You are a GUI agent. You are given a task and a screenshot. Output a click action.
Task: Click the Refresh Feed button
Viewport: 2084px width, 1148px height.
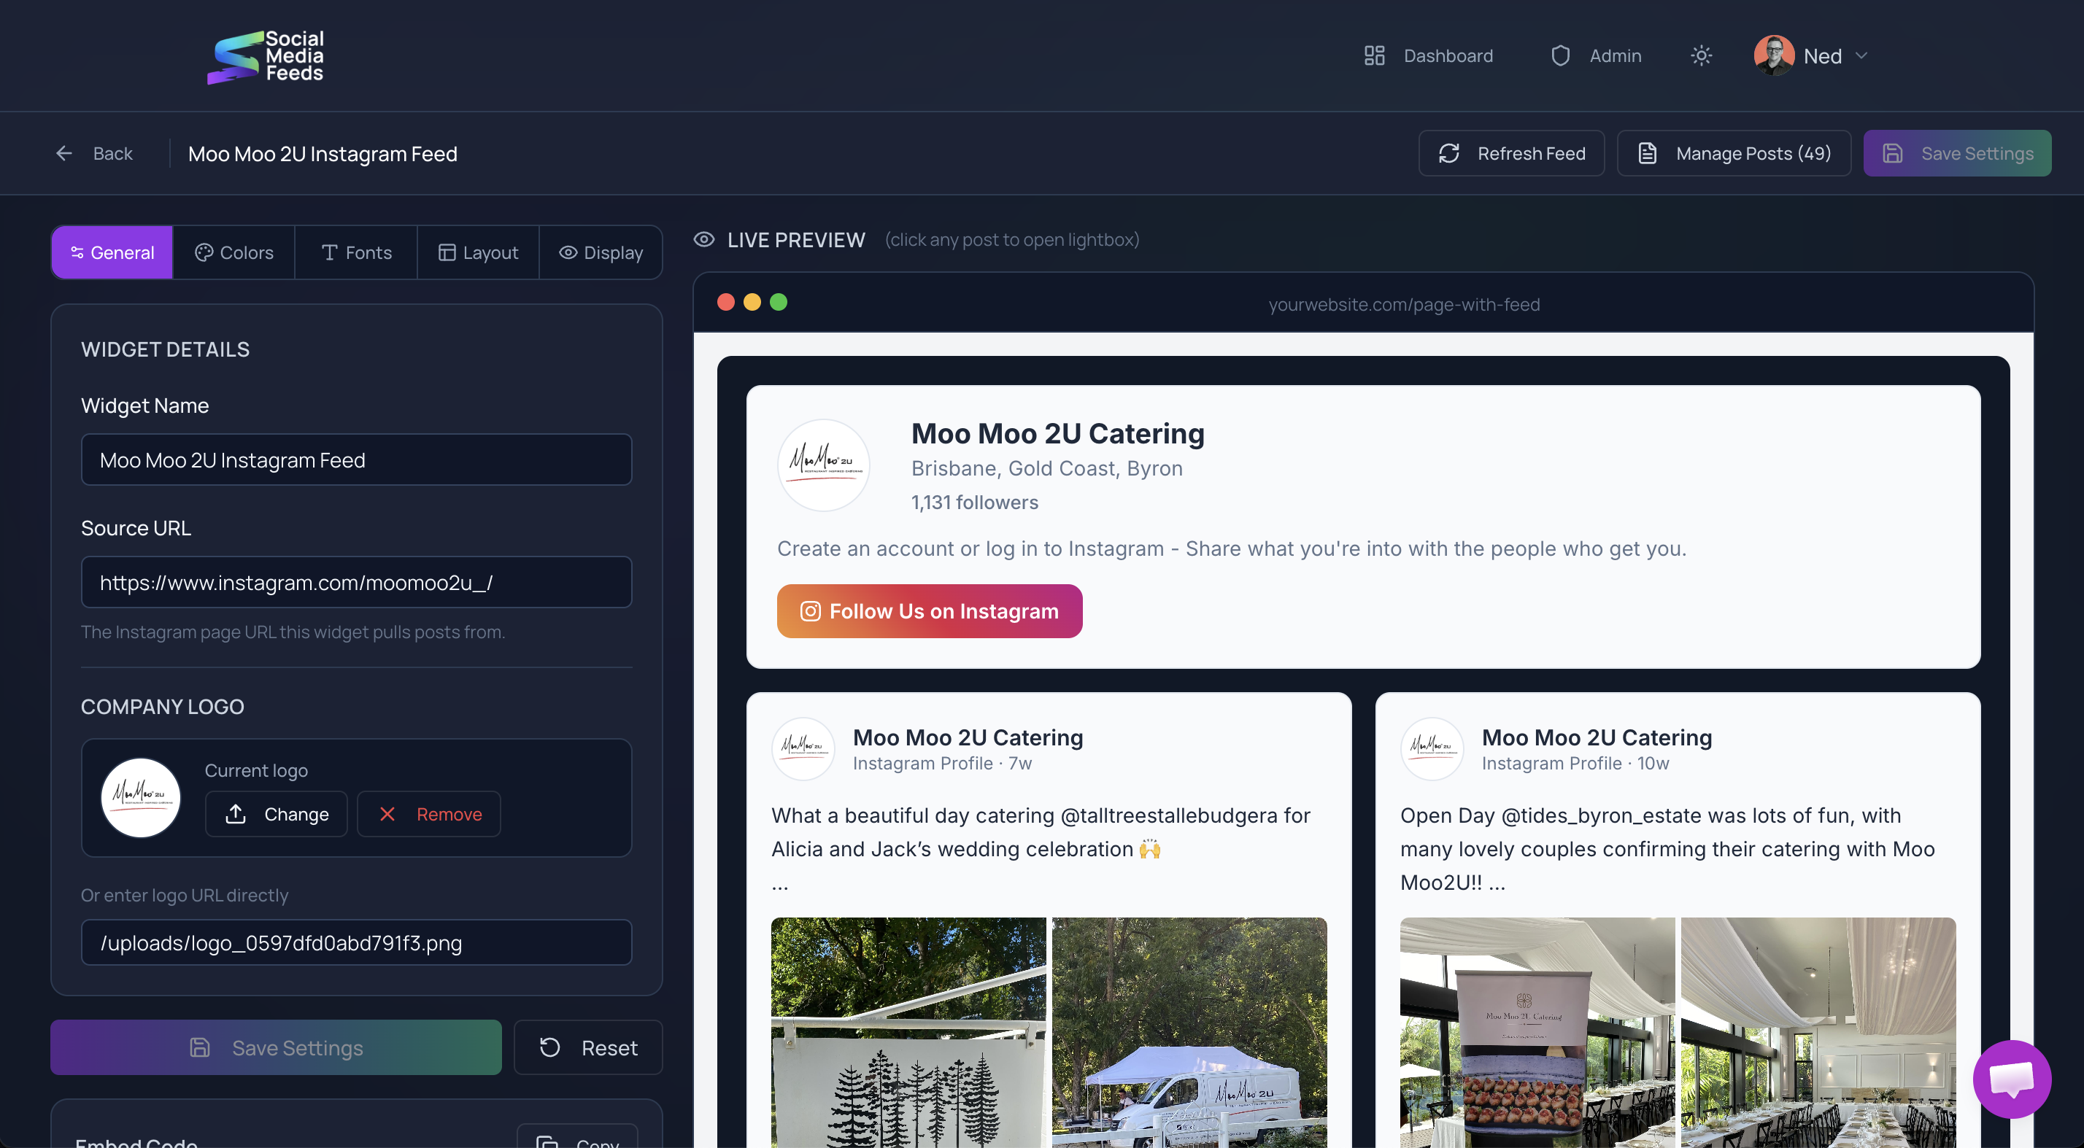point(1511,154)
